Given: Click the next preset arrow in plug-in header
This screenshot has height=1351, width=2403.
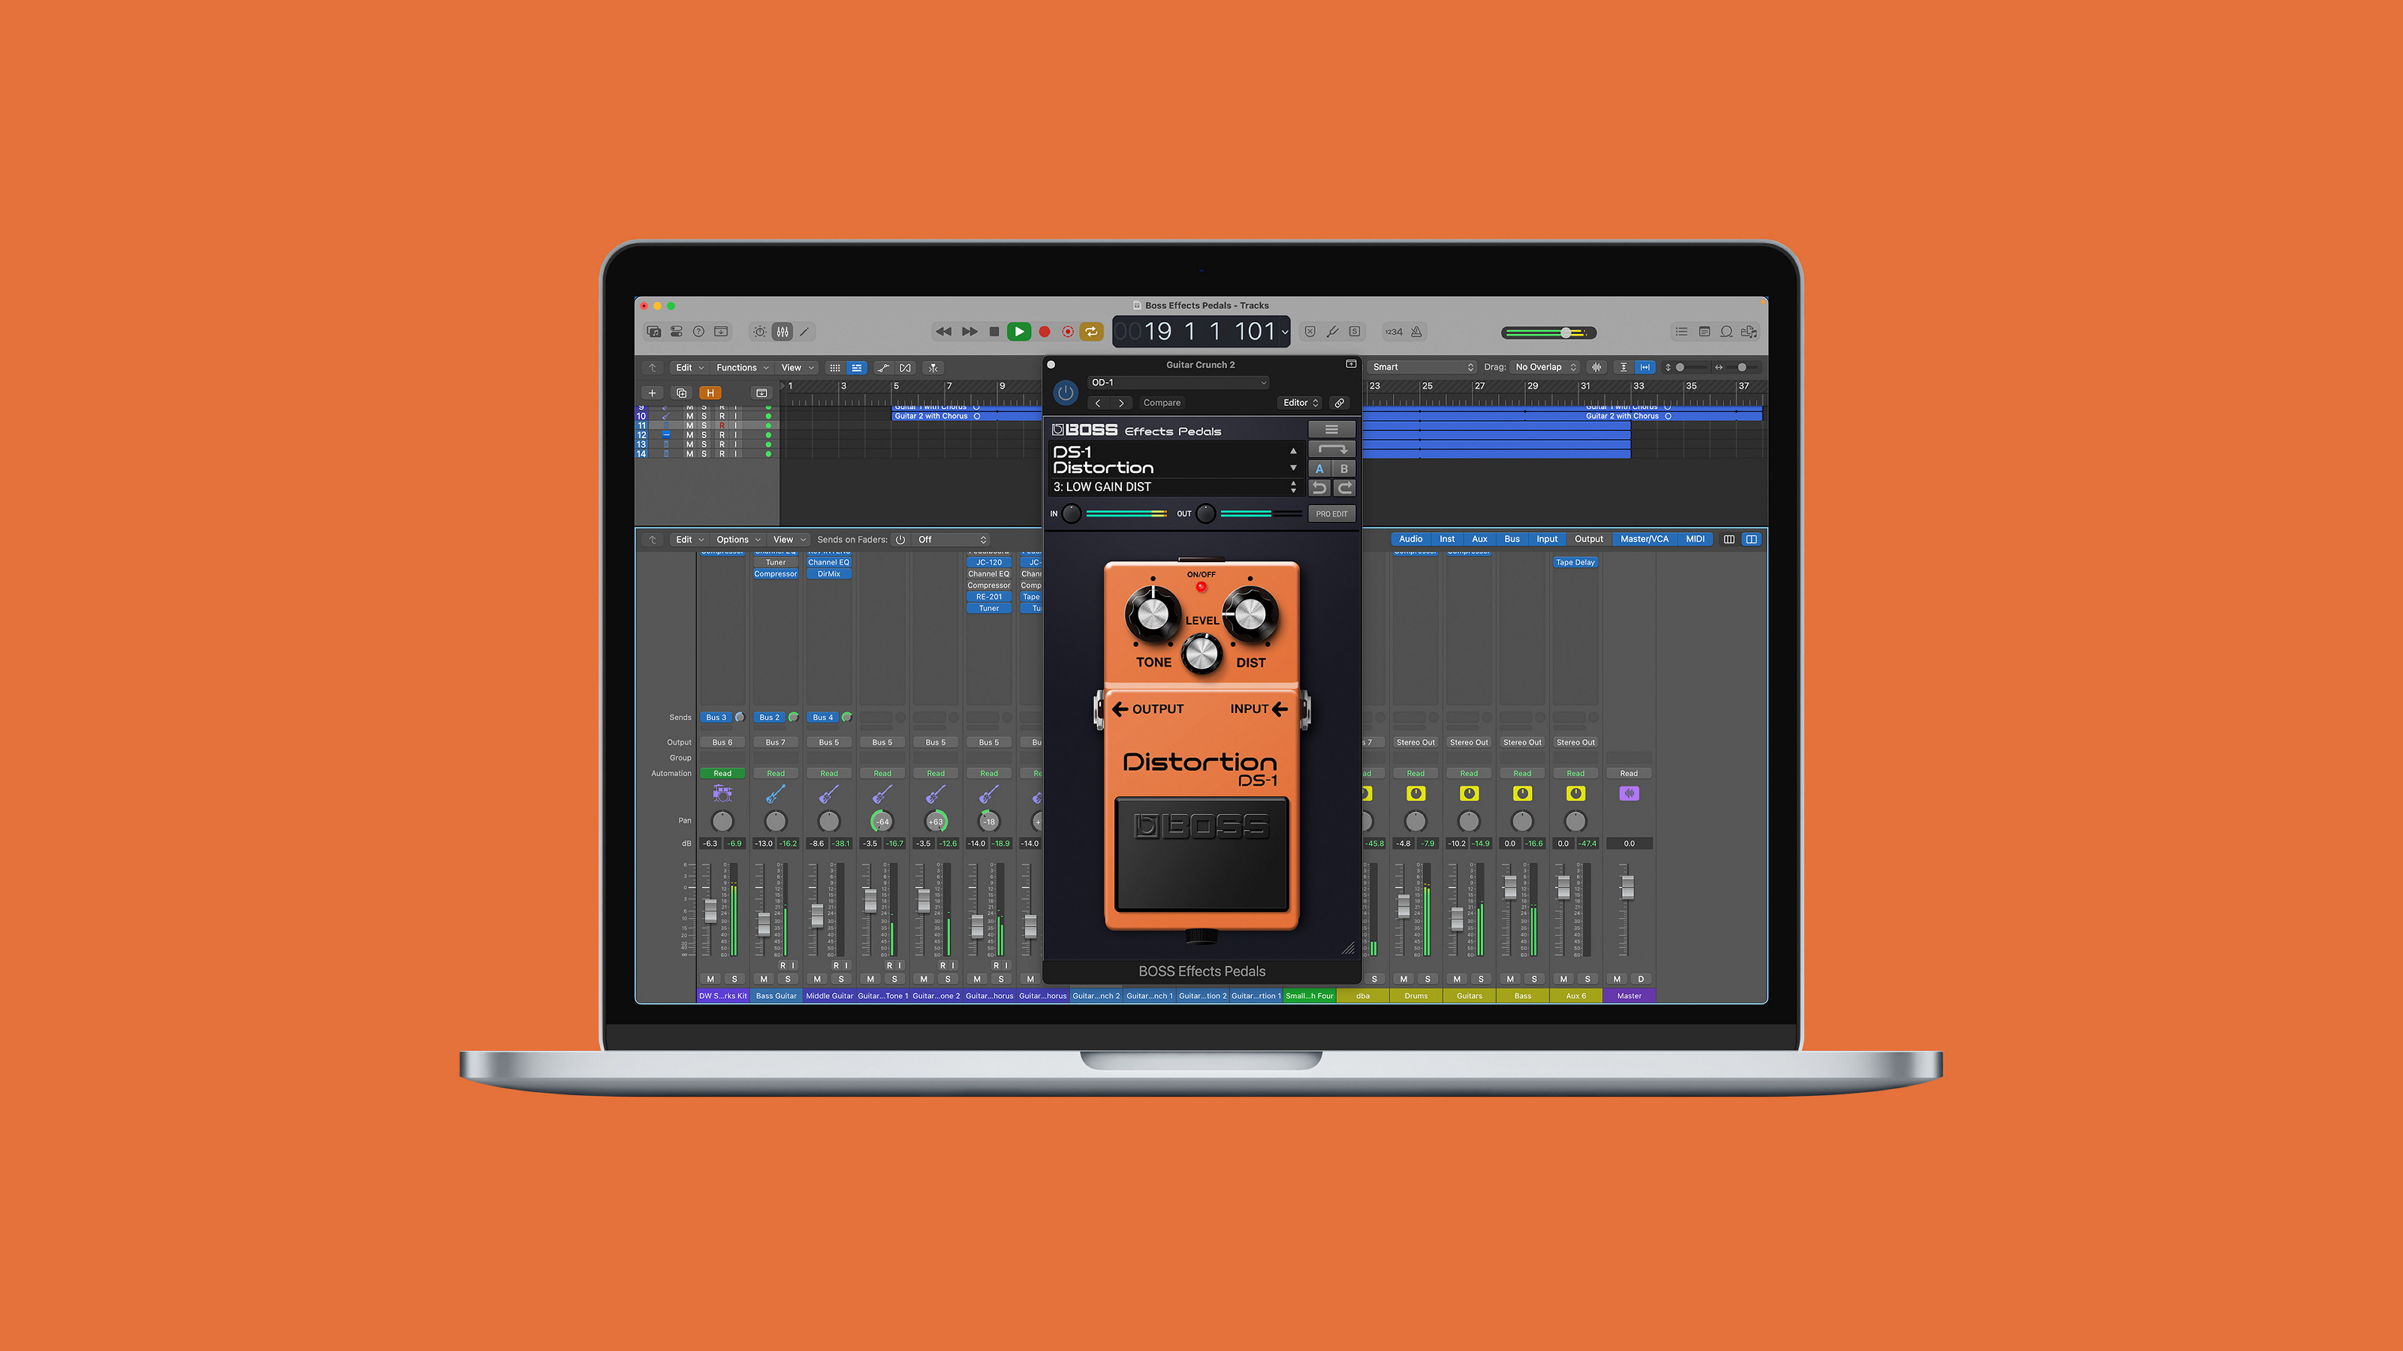Looking at the screenshot, I should tap(1121, 403).
